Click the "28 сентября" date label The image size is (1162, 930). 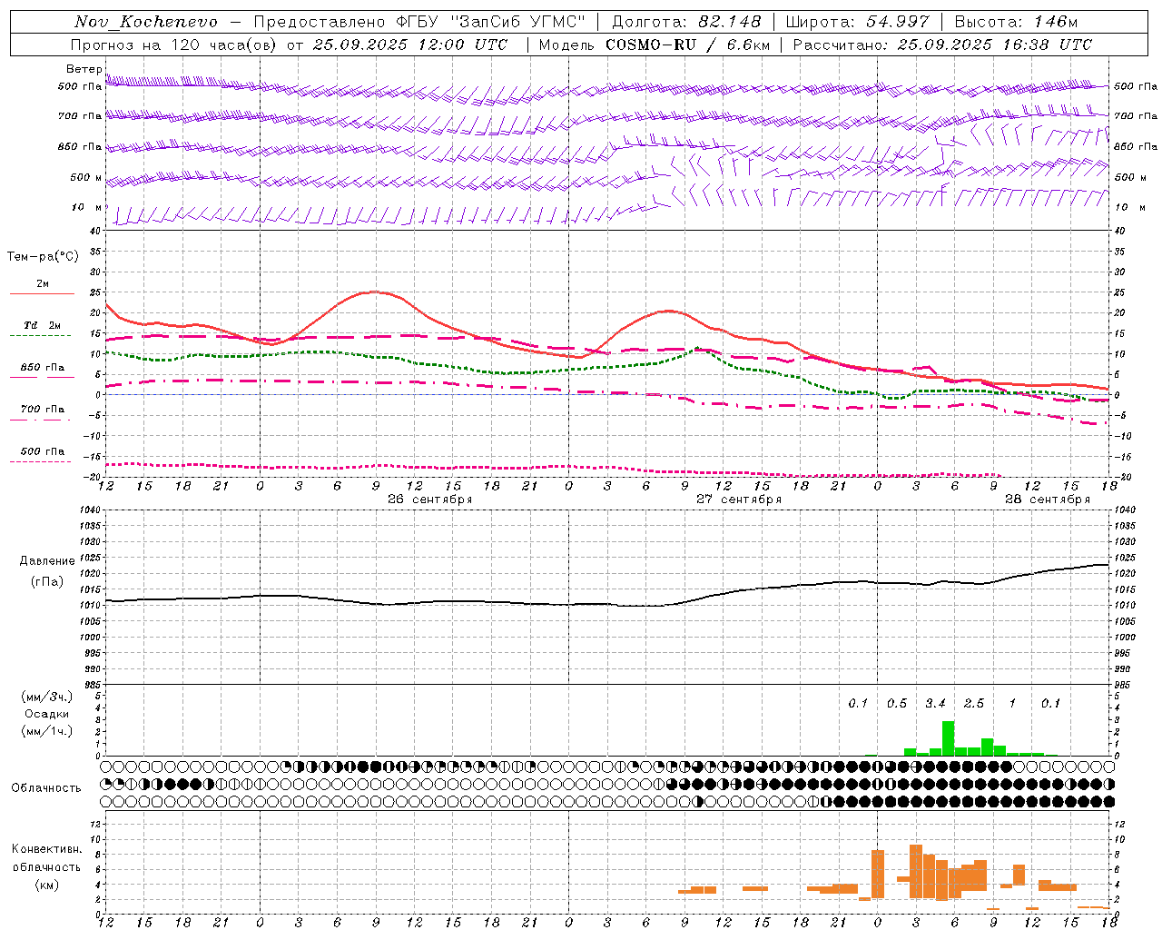(1048, 500)
